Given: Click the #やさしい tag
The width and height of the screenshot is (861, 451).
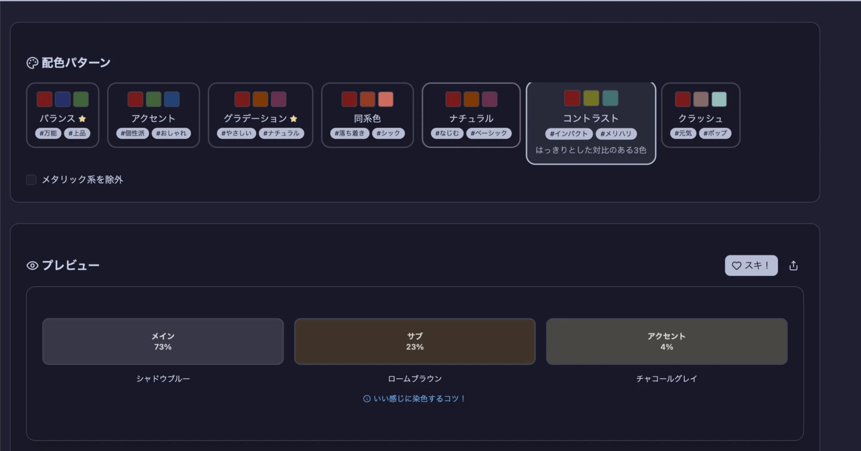Looking at the screenshot, I should click(x=237, y=133).
